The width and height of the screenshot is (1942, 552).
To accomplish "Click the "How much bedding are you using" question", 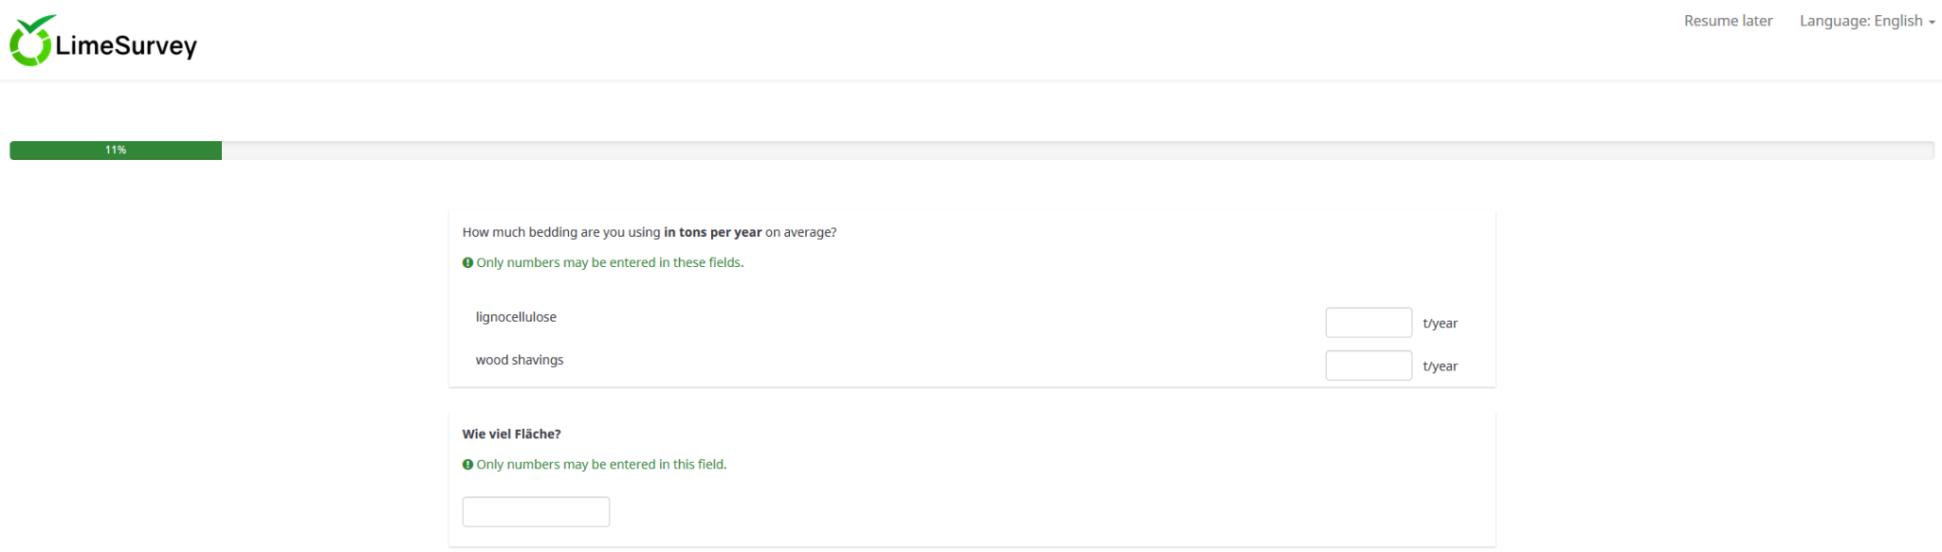I will (561, 232).
